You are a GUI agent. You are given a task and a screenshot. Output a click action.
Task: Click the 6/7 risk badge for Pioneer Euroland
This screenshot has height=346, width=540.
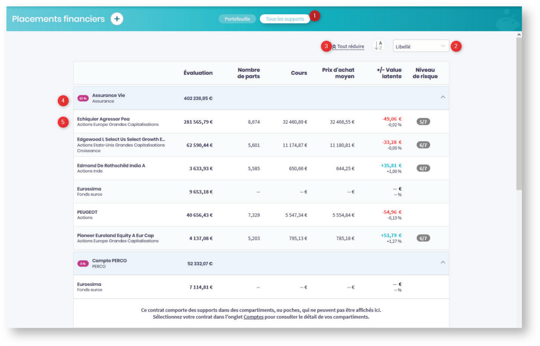tap(423, 238)
